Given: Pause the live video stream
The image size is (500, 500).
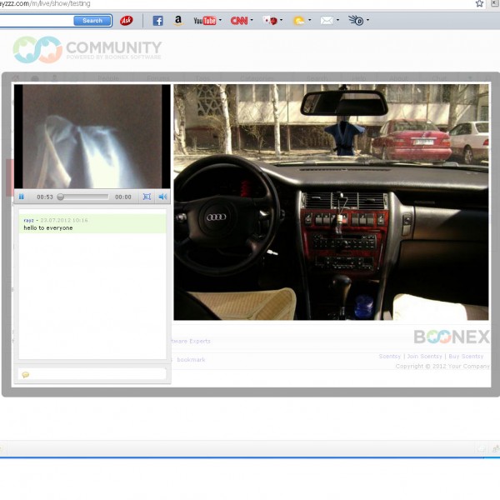Looking at the screenshot, I should (x=22, y=197).
